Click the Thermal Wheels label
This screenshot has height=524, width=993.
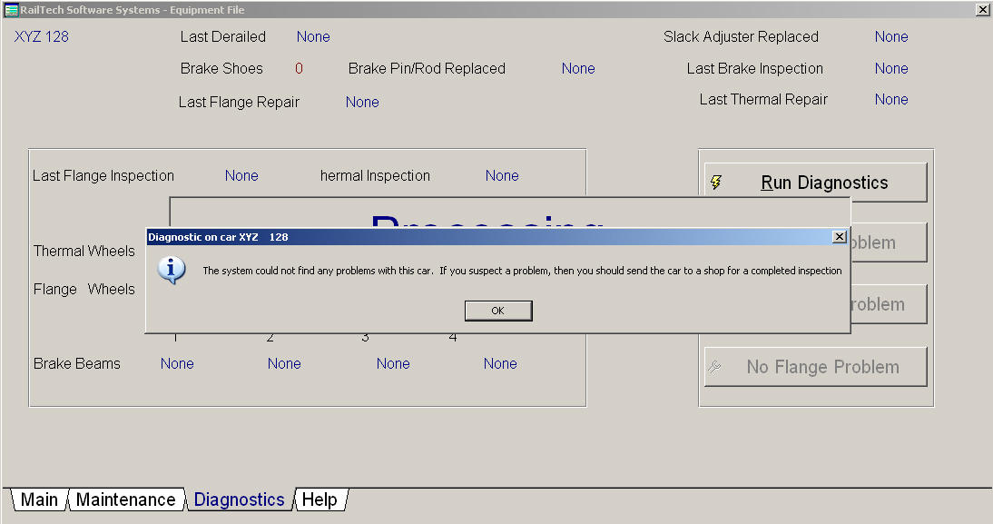click(x=84, y=251)
